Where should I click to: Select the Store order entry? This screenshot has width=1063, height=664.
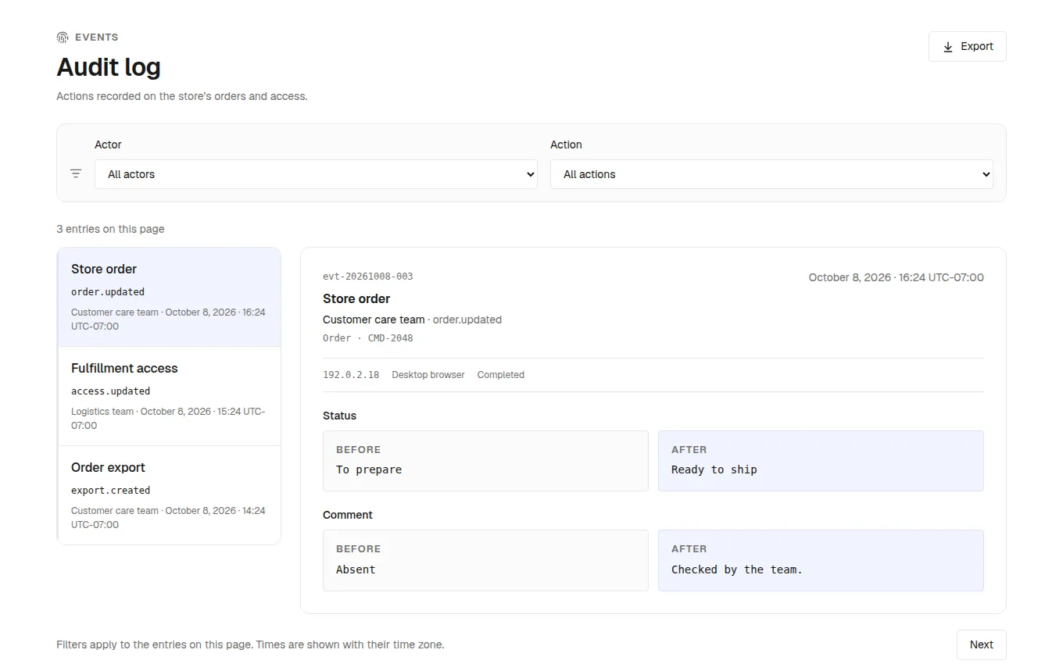(x=169, y=297)
